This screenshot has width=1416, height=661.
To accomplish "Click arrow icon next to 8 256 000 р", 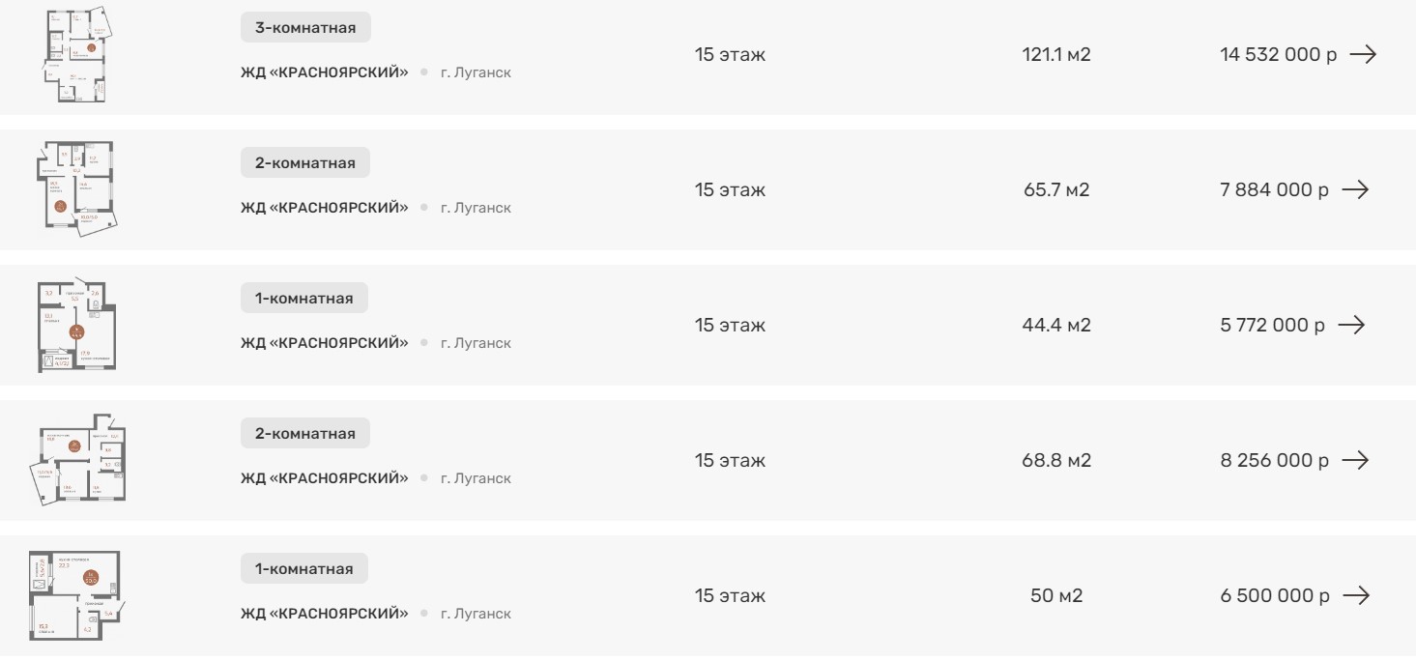I will click(x=1355, y=461).
